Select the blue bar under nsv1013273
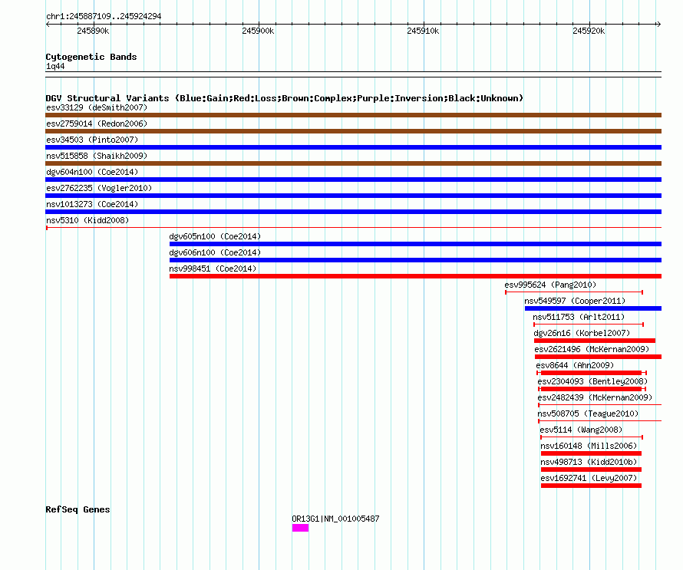Image resolution: width=683 pixels, height=570 pixels. point(353,212)
